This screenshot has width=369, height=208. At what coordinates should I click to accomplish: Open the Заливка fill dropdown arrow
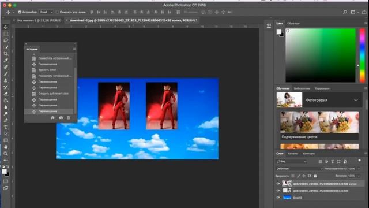click(359, 176)
